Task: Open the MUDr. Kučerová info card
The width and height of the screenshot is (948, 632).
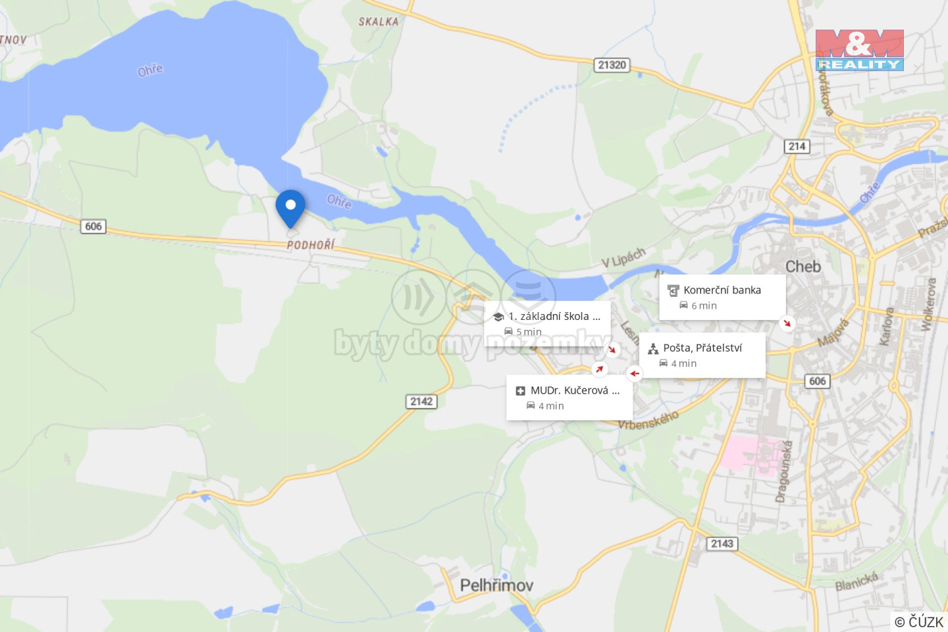Action: click(x=569, y=398)
